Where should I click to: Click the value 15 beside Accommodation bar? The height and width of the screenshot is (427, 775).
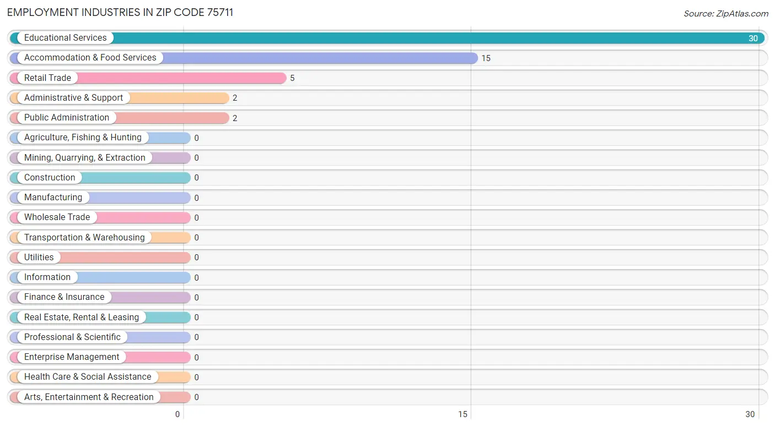coord(486,58)
